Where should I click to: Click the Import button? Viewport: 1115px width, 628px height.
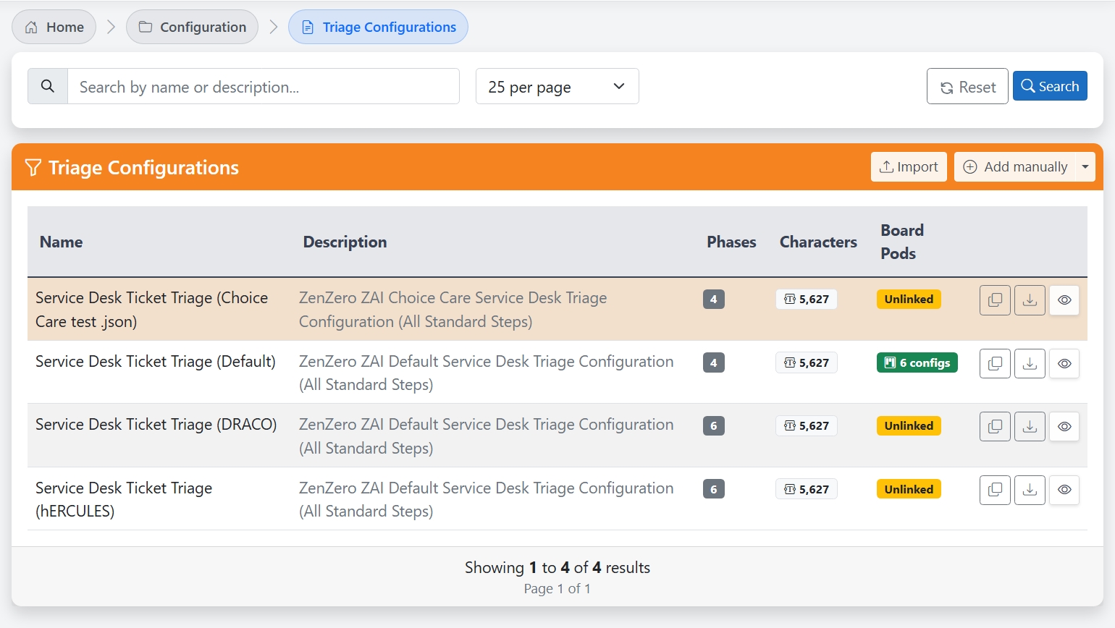point(909,167)
